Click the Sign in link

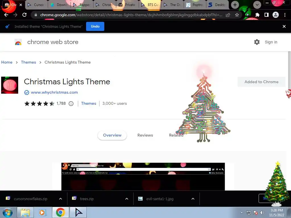[x=271, y=42]
